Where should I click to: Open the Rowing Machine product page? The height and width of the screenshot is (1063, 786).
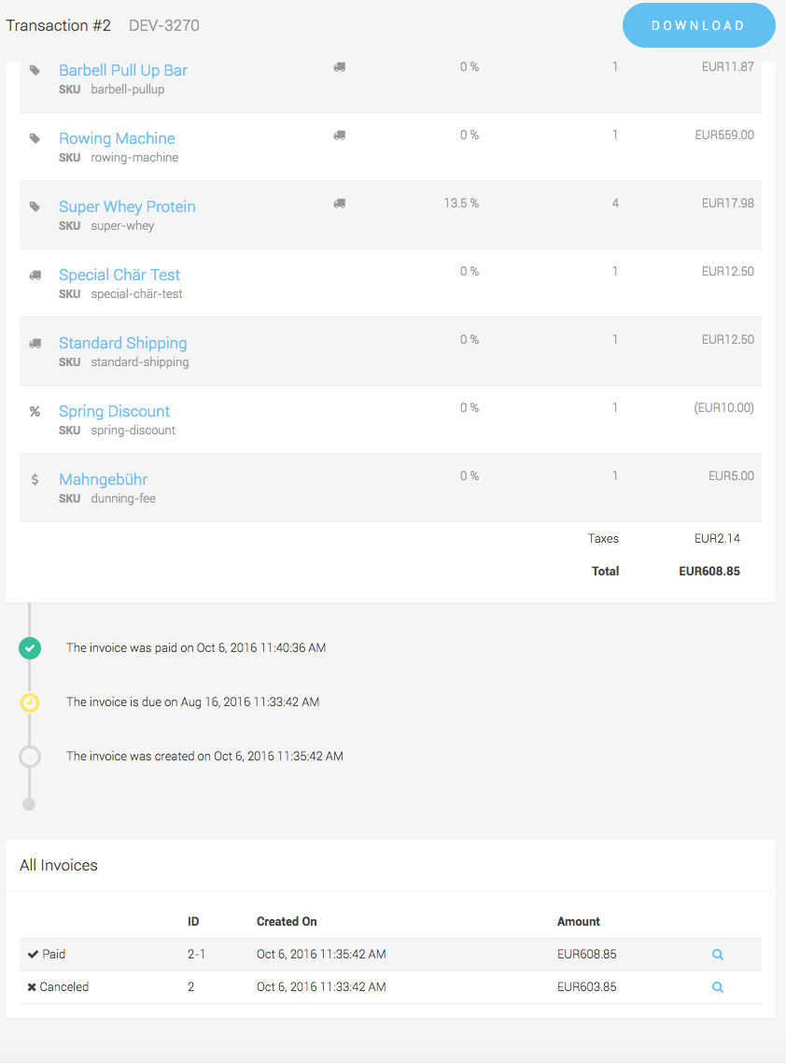pos(117,138)
